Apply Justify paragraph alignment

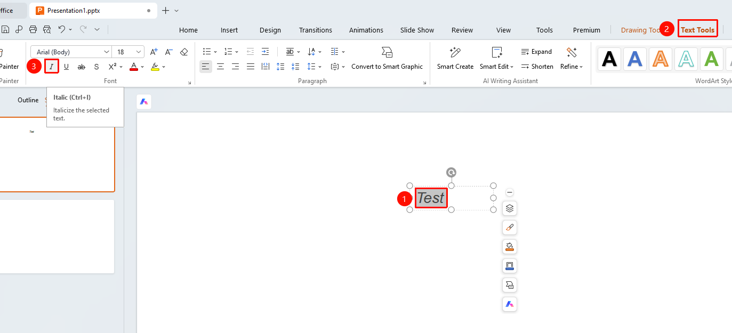250,67
